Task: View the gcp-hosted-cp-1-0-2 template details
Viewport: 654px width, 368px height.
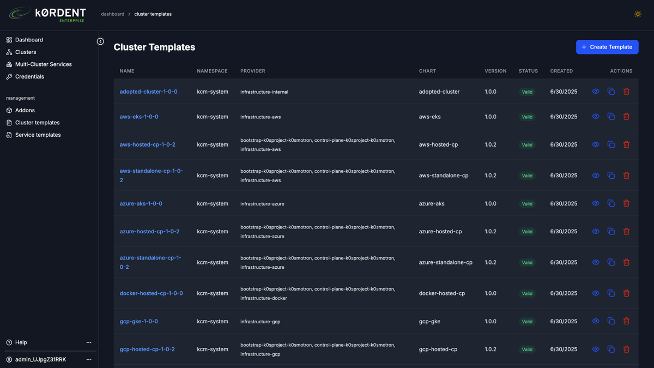Action: point(596,349)
